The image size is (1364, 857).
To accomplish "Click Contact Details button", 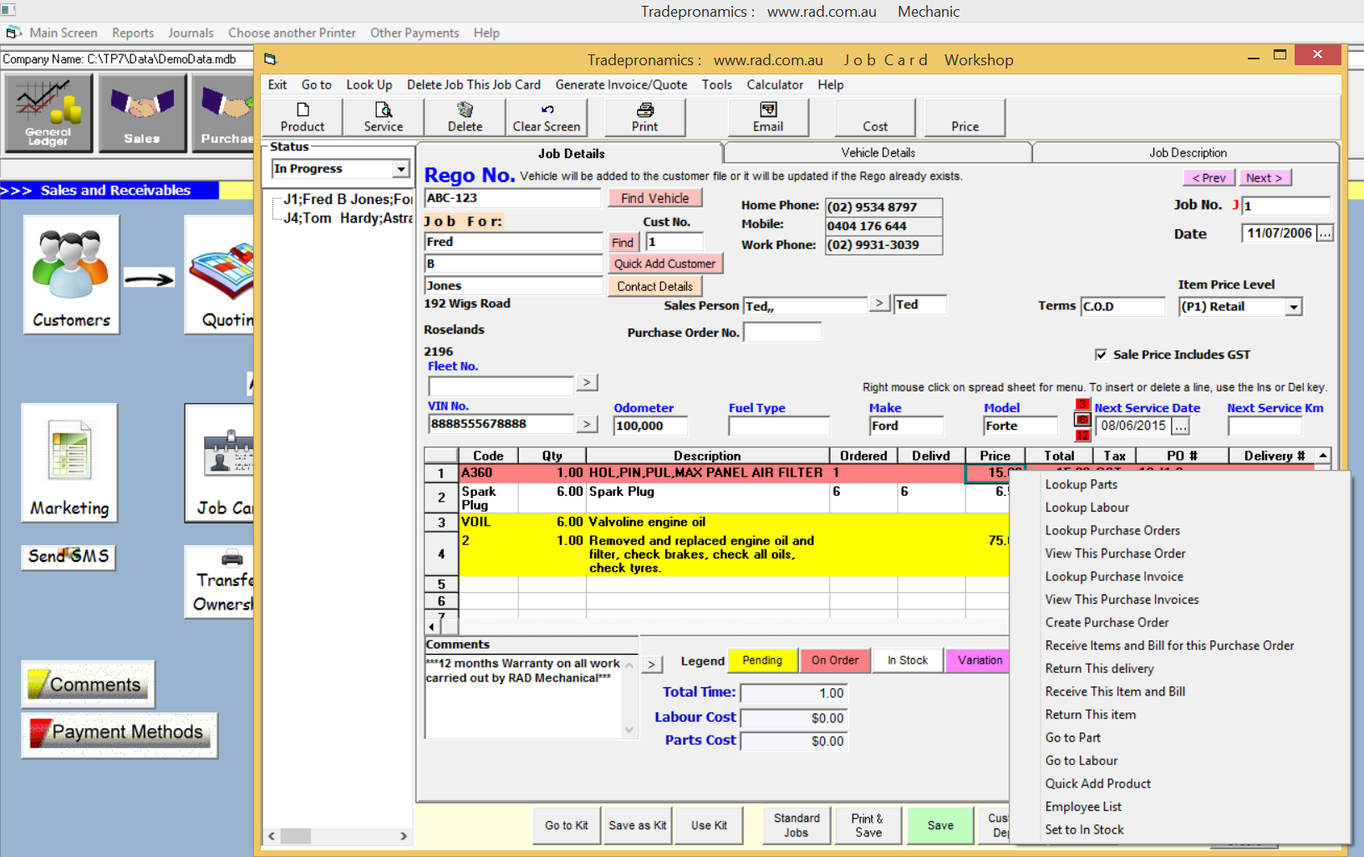I will [x=654, y=286].
